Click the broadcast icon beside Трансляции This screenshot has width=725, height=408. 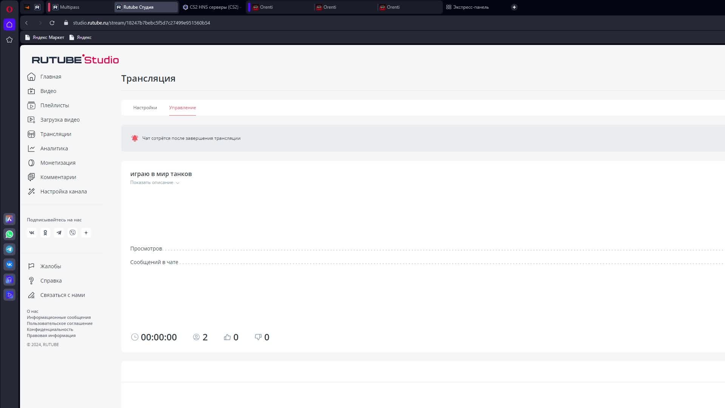[x=31, y=134]
